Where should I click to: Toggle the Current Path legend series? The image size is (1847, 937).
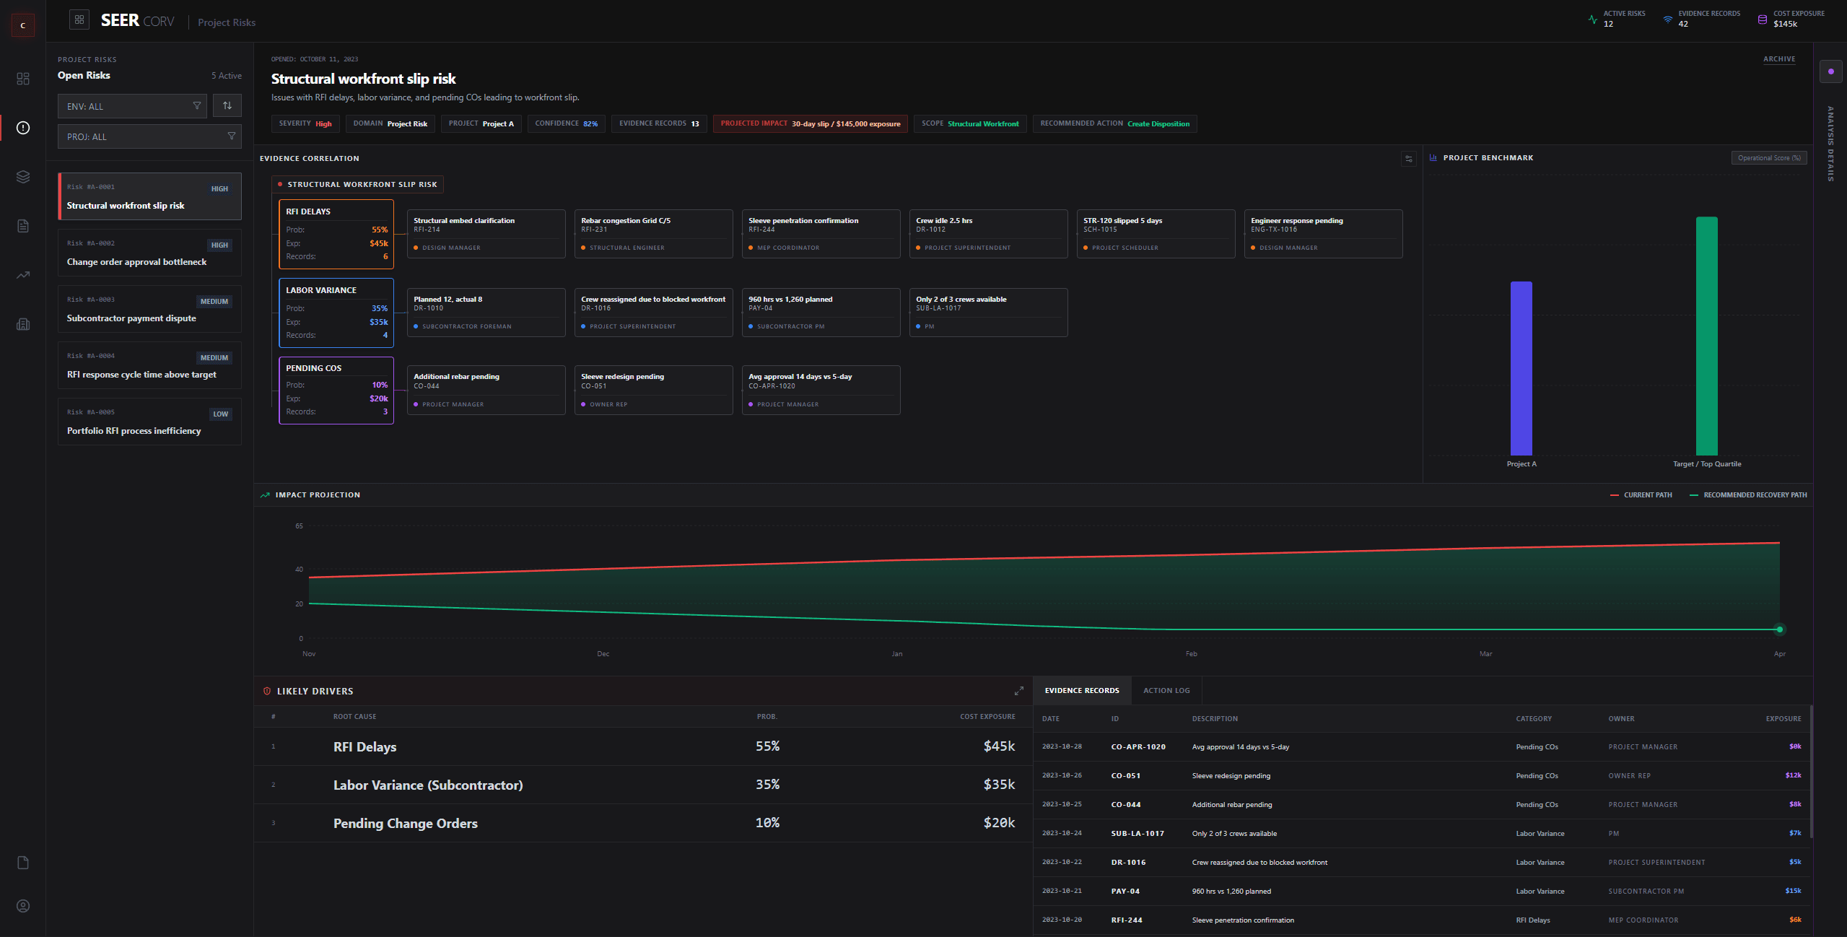pos(1641,495)
